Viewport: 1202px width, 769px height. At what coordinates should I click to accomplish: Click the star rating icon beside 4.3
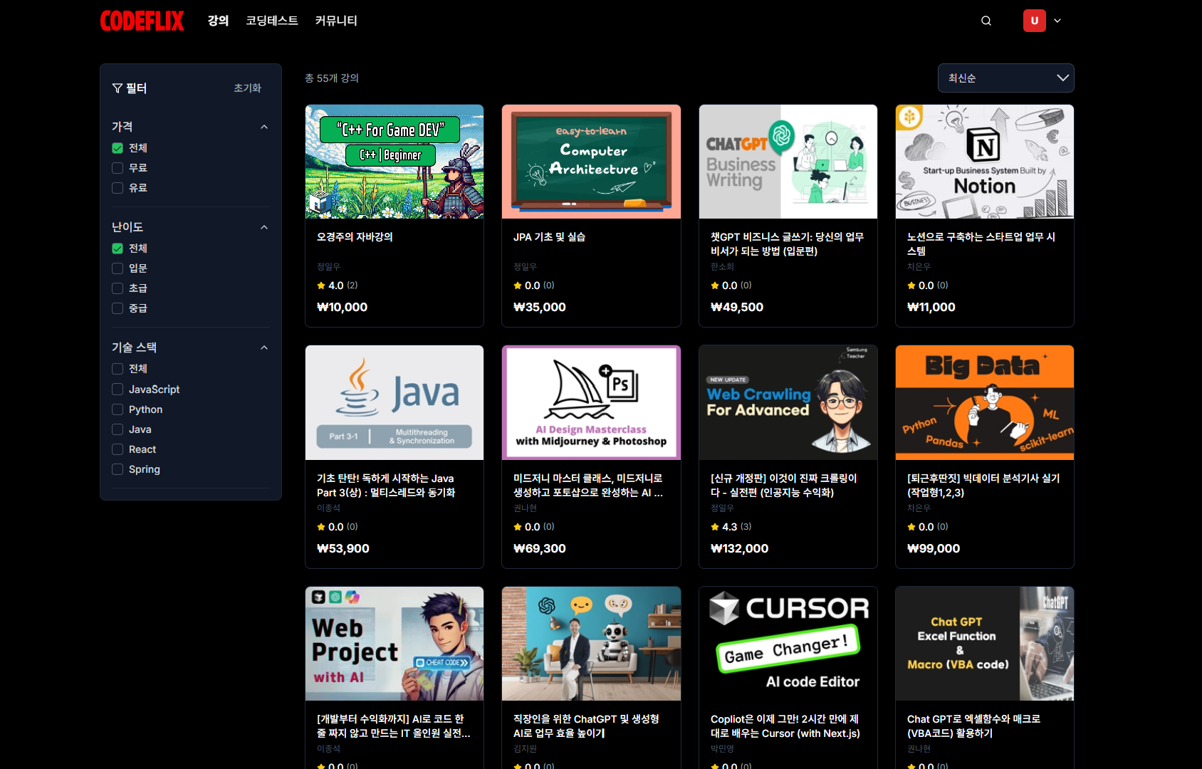[715, 527]
